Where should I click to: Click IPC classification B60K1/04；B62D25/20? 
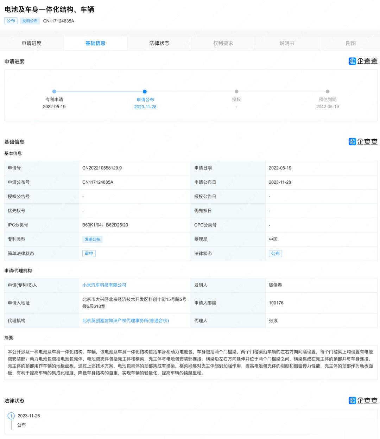[105, 225]
